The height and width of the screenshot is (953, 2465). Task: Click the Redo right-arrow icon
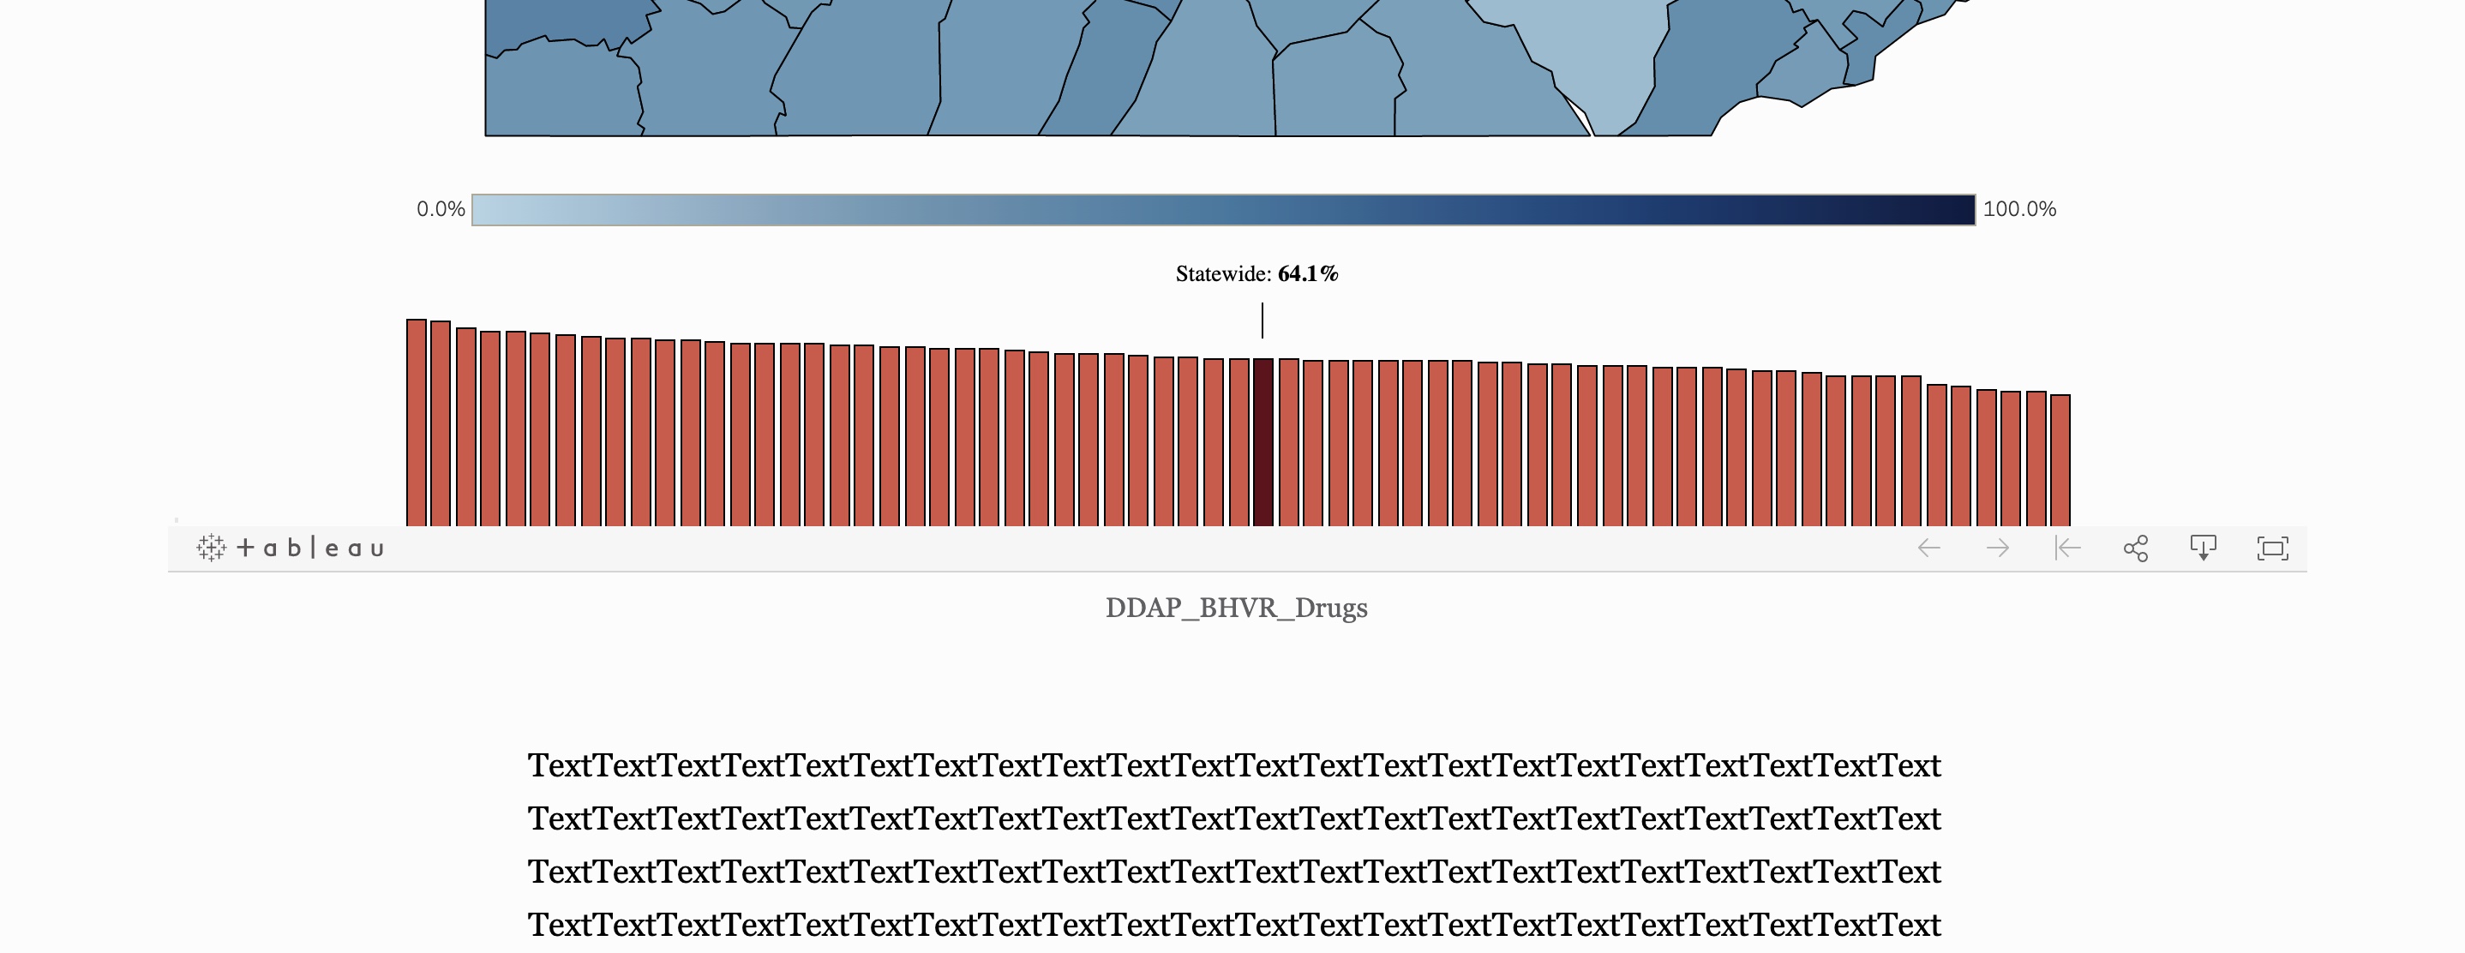1997,548
